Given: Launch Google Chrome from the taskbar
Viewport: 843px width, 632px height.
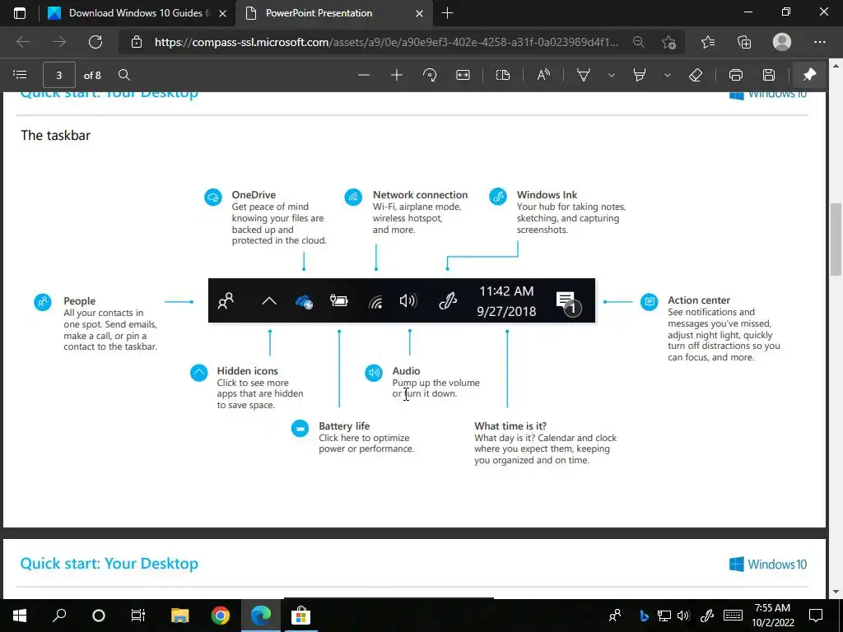Looking at the screenshot, I should pyautogui.click(x=221, y=615).
